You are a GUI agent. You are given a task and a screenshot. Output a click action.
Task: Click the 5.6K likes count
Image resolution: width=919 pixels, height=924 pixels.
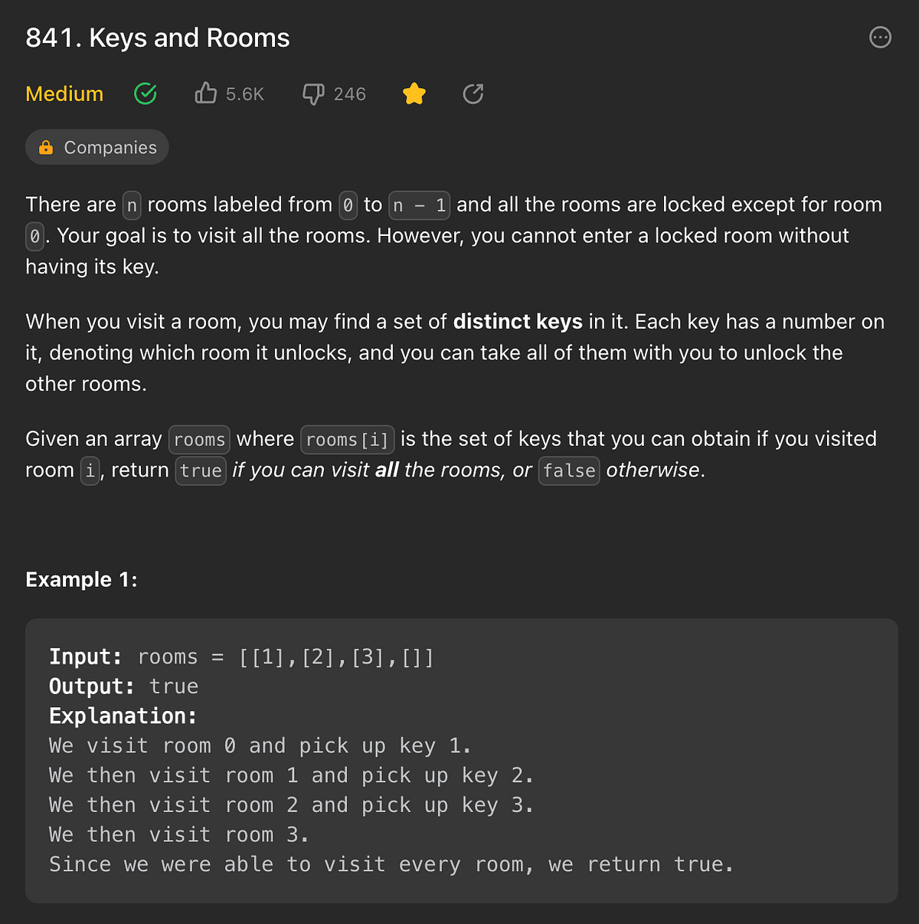[x=244, y=93]
